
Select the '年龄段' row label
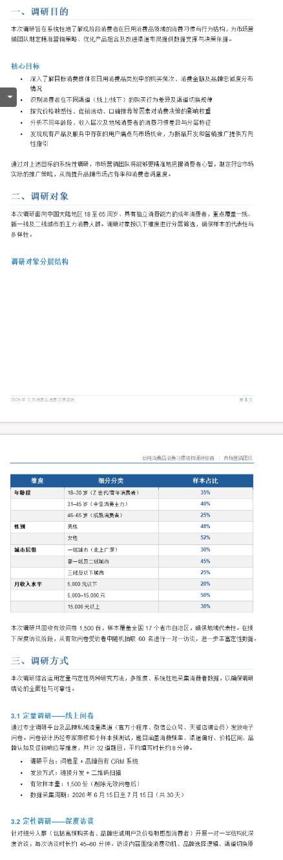pyautogui.click(x=22, y=493)
